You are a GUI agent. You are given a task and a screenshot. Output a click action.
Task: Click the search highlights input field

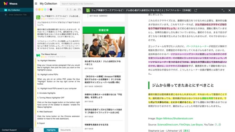coord(117,4)
